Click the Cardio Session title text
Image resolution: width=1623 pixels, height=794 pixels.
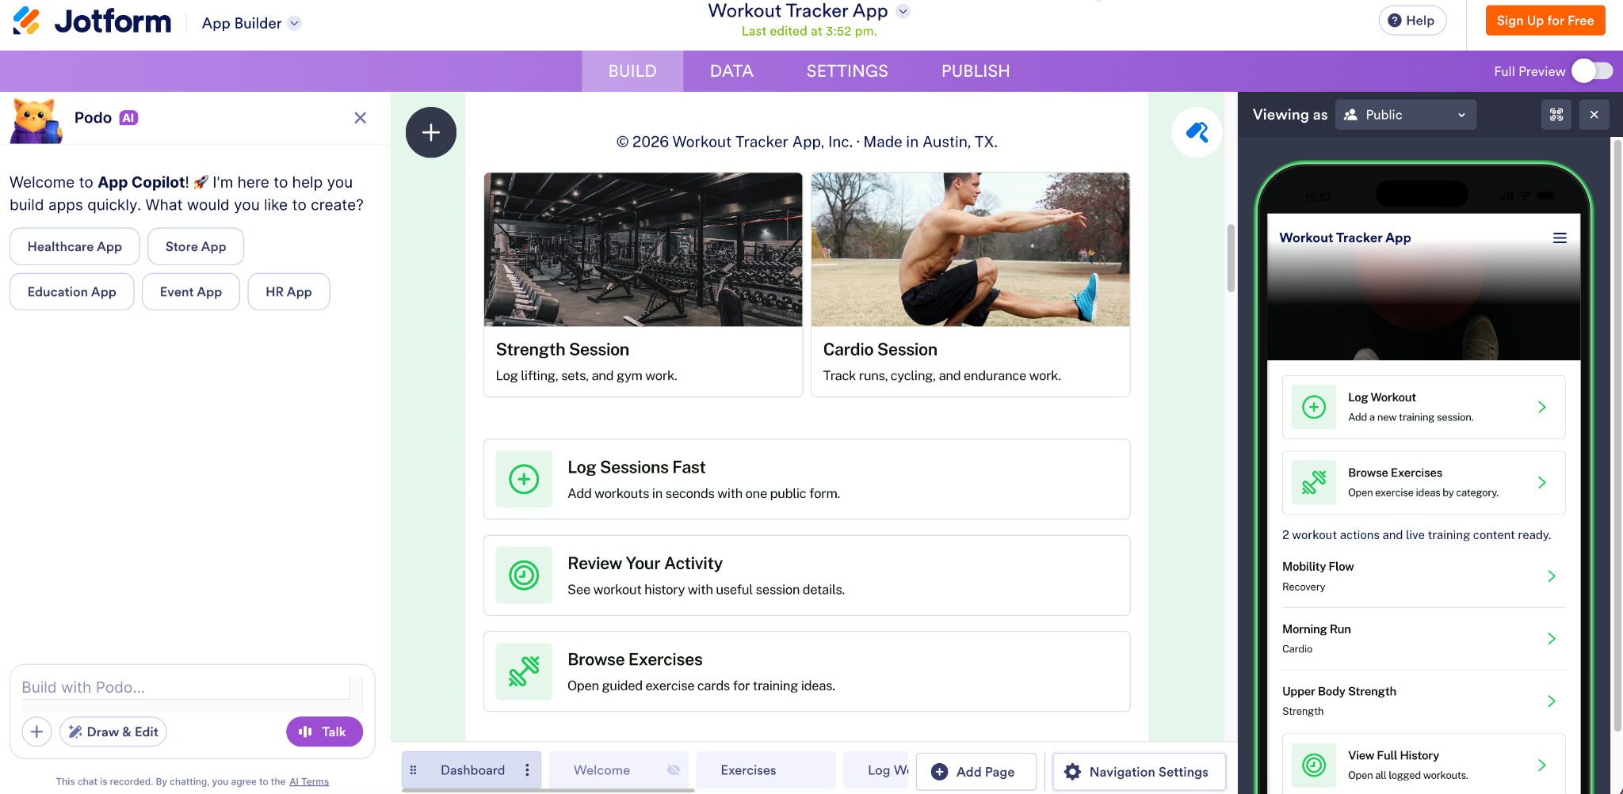(880, 350)
